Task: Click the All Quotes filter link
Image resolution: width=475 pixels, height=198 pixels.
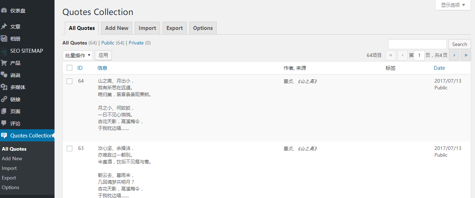Action: (74, 43)
